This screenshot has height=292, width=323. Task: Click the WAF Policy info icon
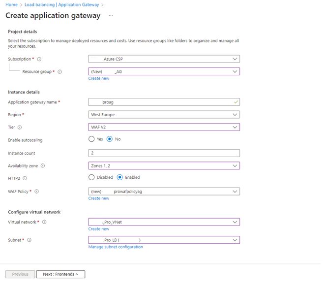[36, 192]
